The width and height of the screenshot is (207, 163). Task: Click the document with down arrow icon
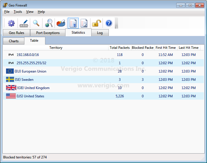[x=73, y=23]
